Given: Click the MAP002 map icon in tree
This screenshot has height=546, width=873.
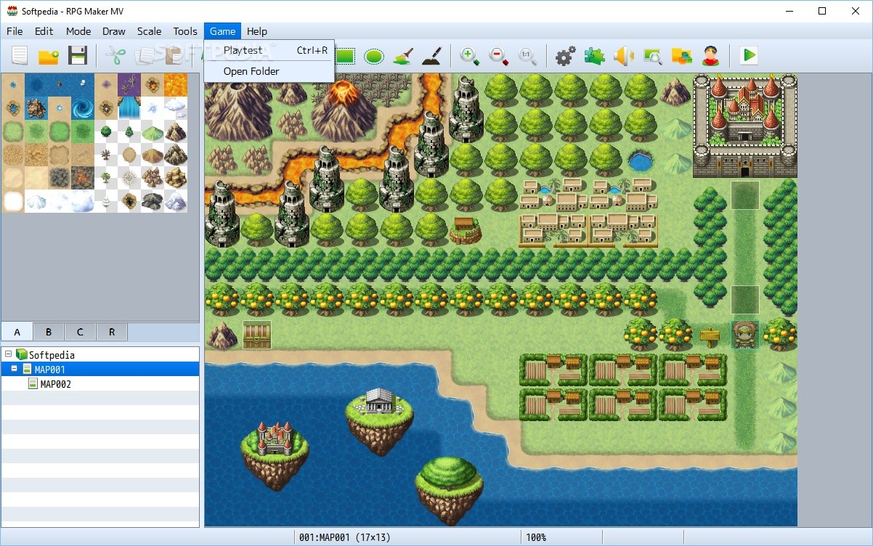Looking at the screenshot, I should coord(33,384).
